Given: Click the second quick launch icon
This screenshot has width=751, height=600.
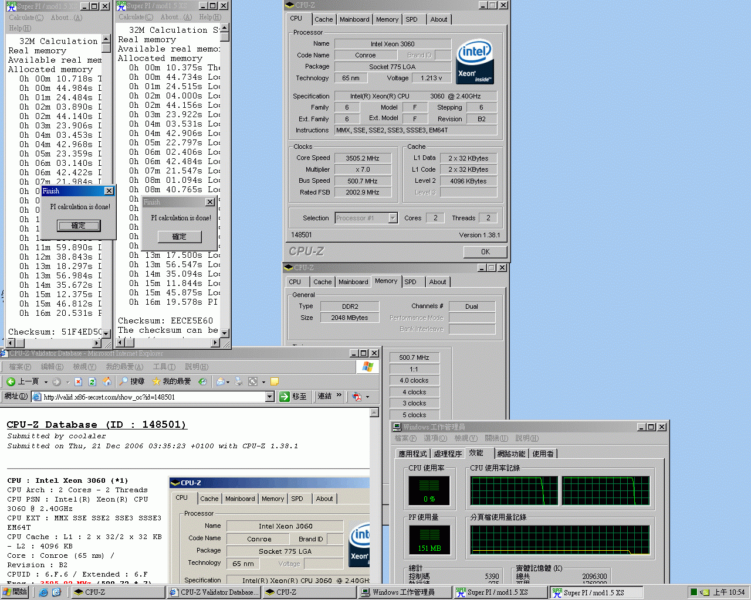Looking at the screenshot, I should [x=56, y=592].
